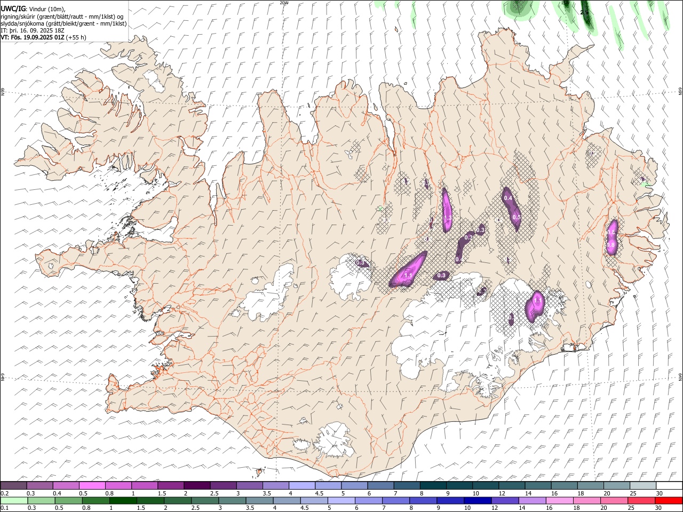
Task: Click the 'UWC/IG: Vindur (10m),' title text
Action: (32, 9)
